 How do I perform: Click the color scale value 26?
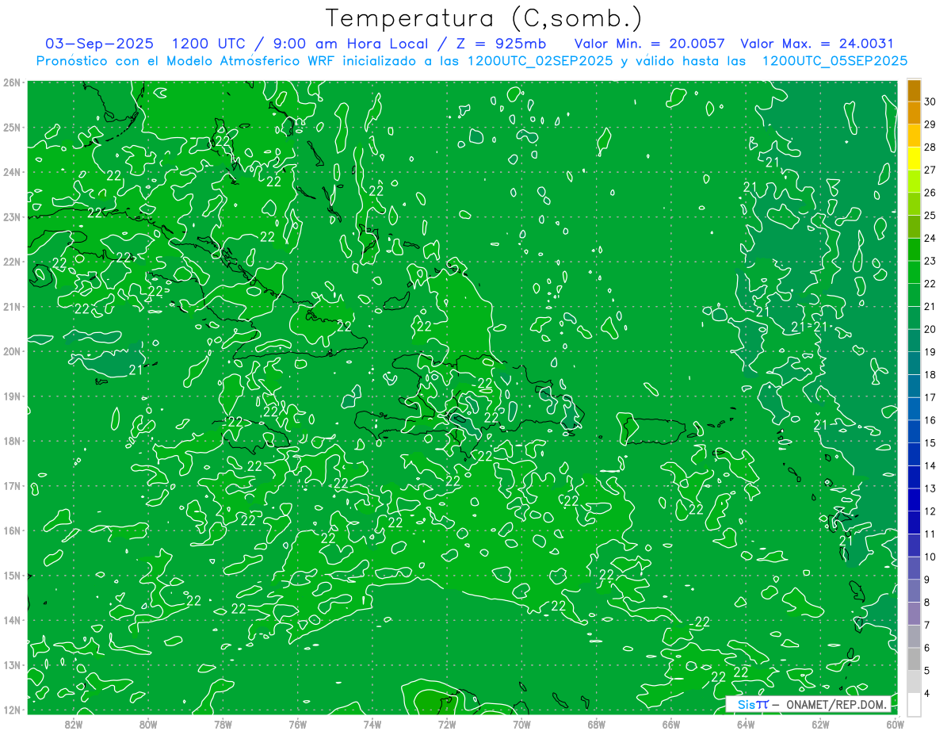[x=930, y=193]
